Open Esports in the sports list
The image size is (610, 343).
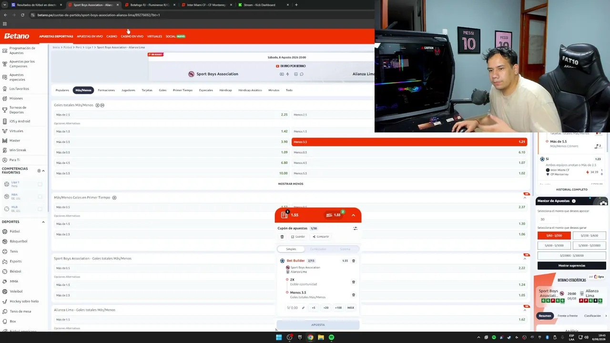pos(16,262)
